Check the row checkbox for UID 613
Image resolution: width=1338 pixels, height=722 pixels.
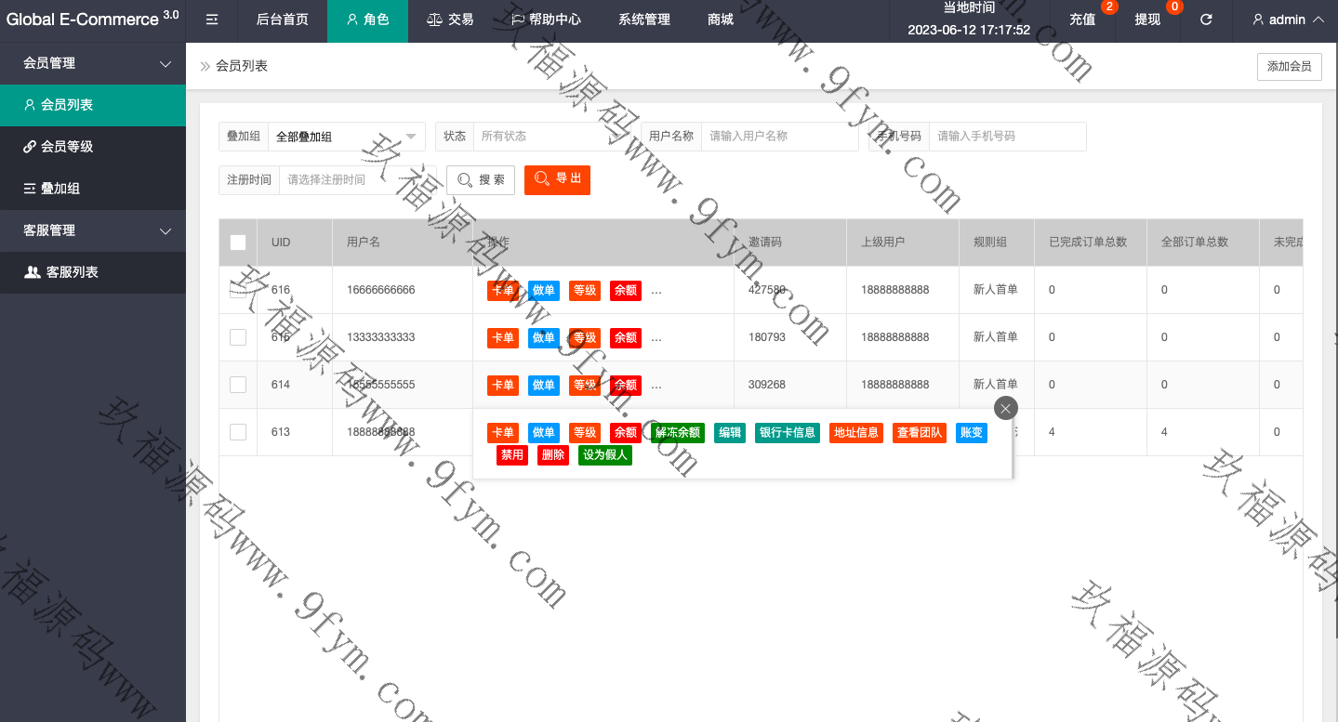tap(238, 432)
